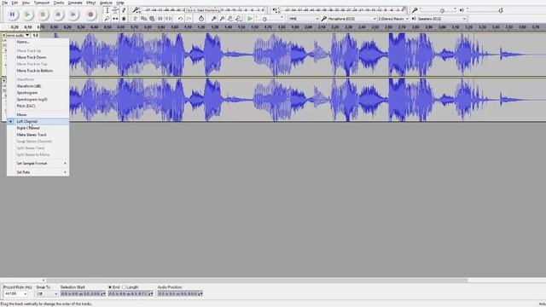Image resolution: width=546 pixels, height=307 pixels.
Task: Open the Analyze menu
Action: (106, 3)
